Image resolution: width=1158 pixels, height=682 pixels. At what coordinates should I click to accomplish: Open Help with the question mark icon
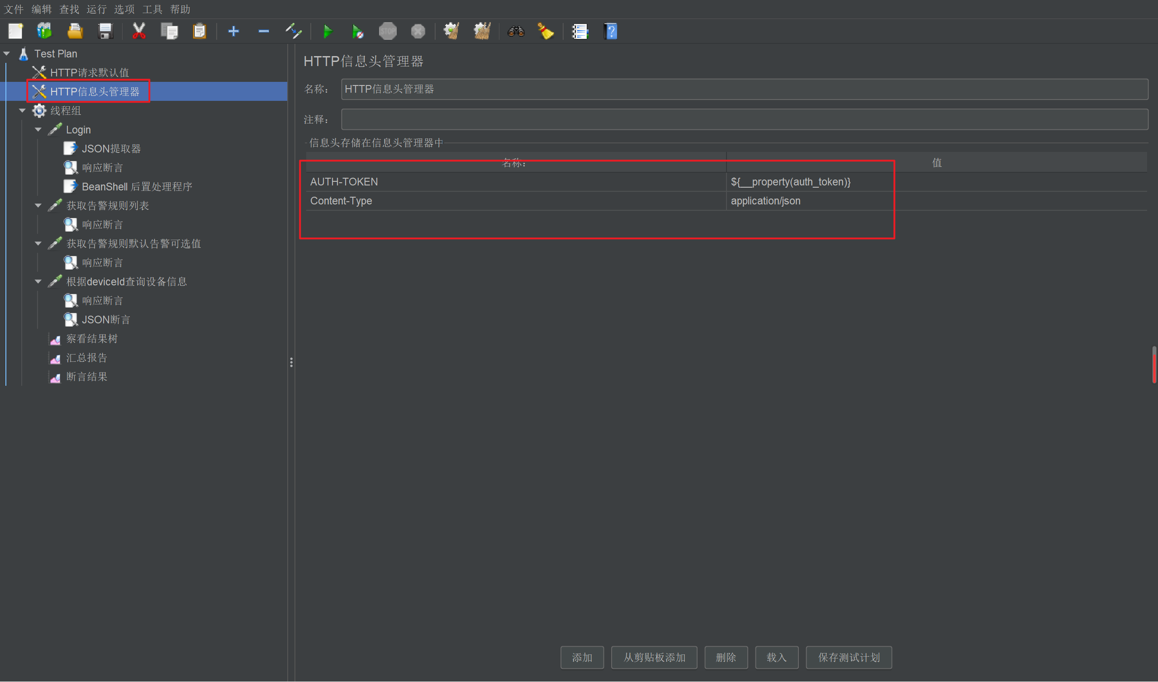(x=610, y=31)
